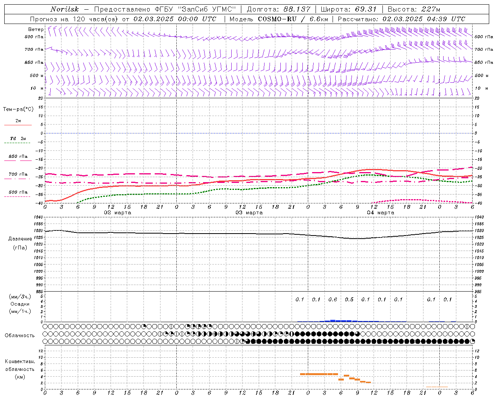Click the 'Модель COSMO-RU / 6.6км' model label
Image resolution: width=495 pixels, height=396 pixels.
click(x=278, y=19)
